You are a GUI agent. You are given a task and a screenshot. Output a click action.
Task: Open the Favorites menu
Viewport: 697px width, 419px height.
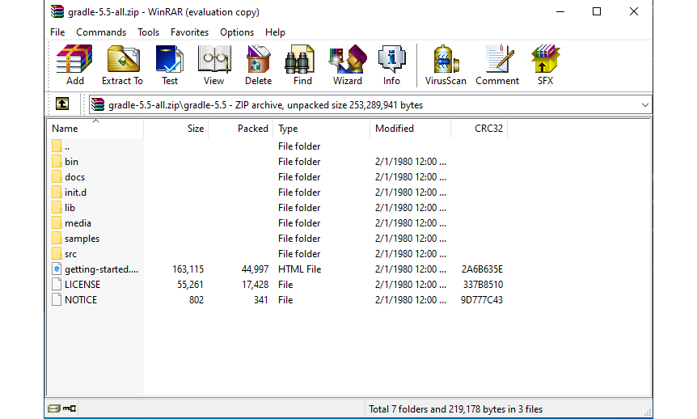pyautogui.click(x=189, y=32)
